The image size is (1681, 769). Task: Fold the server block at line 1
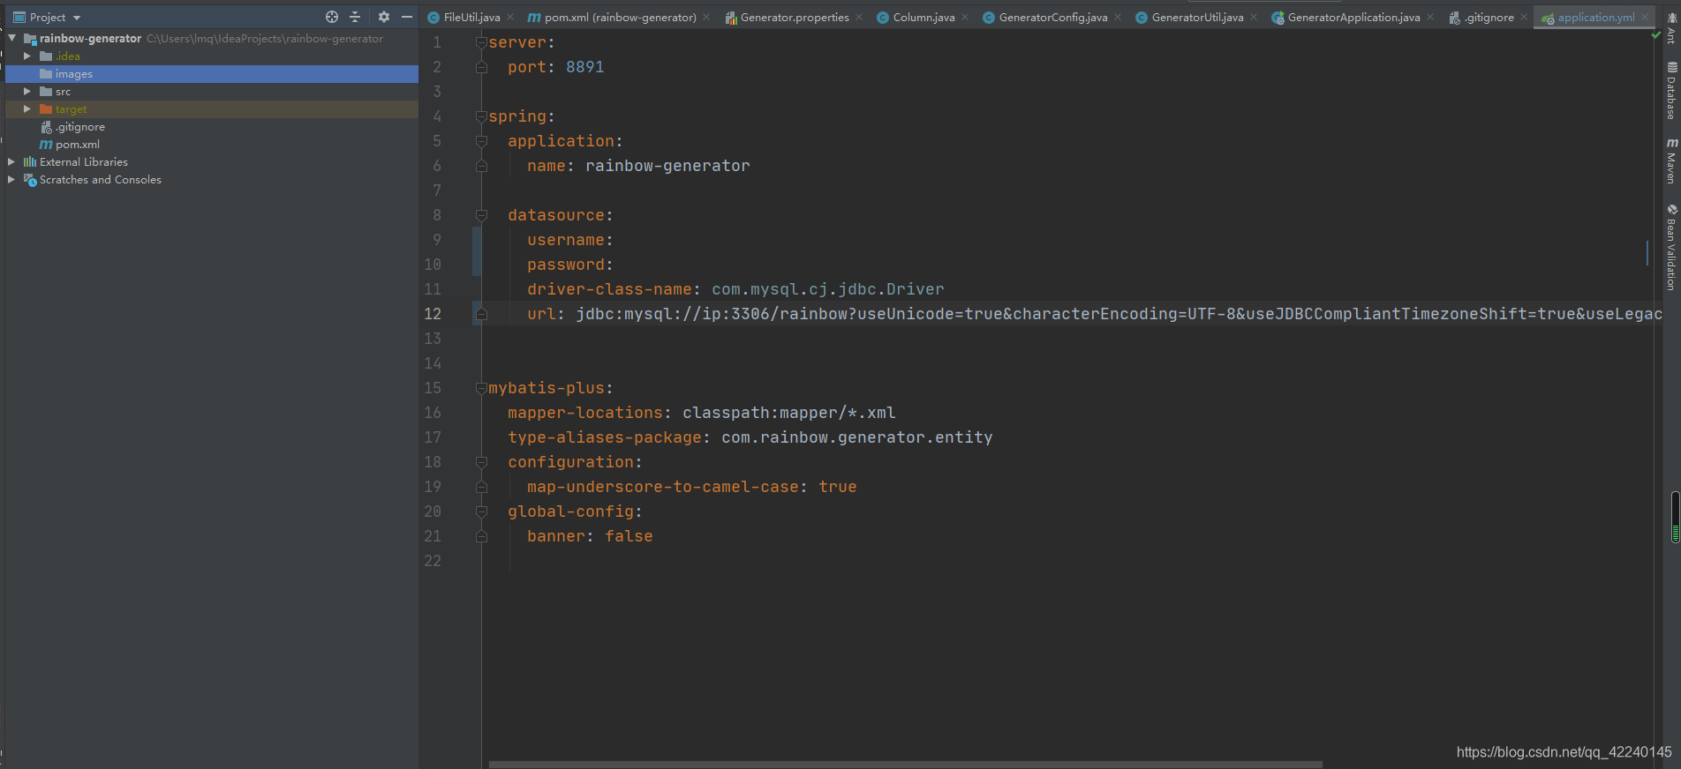pos(481,42)
